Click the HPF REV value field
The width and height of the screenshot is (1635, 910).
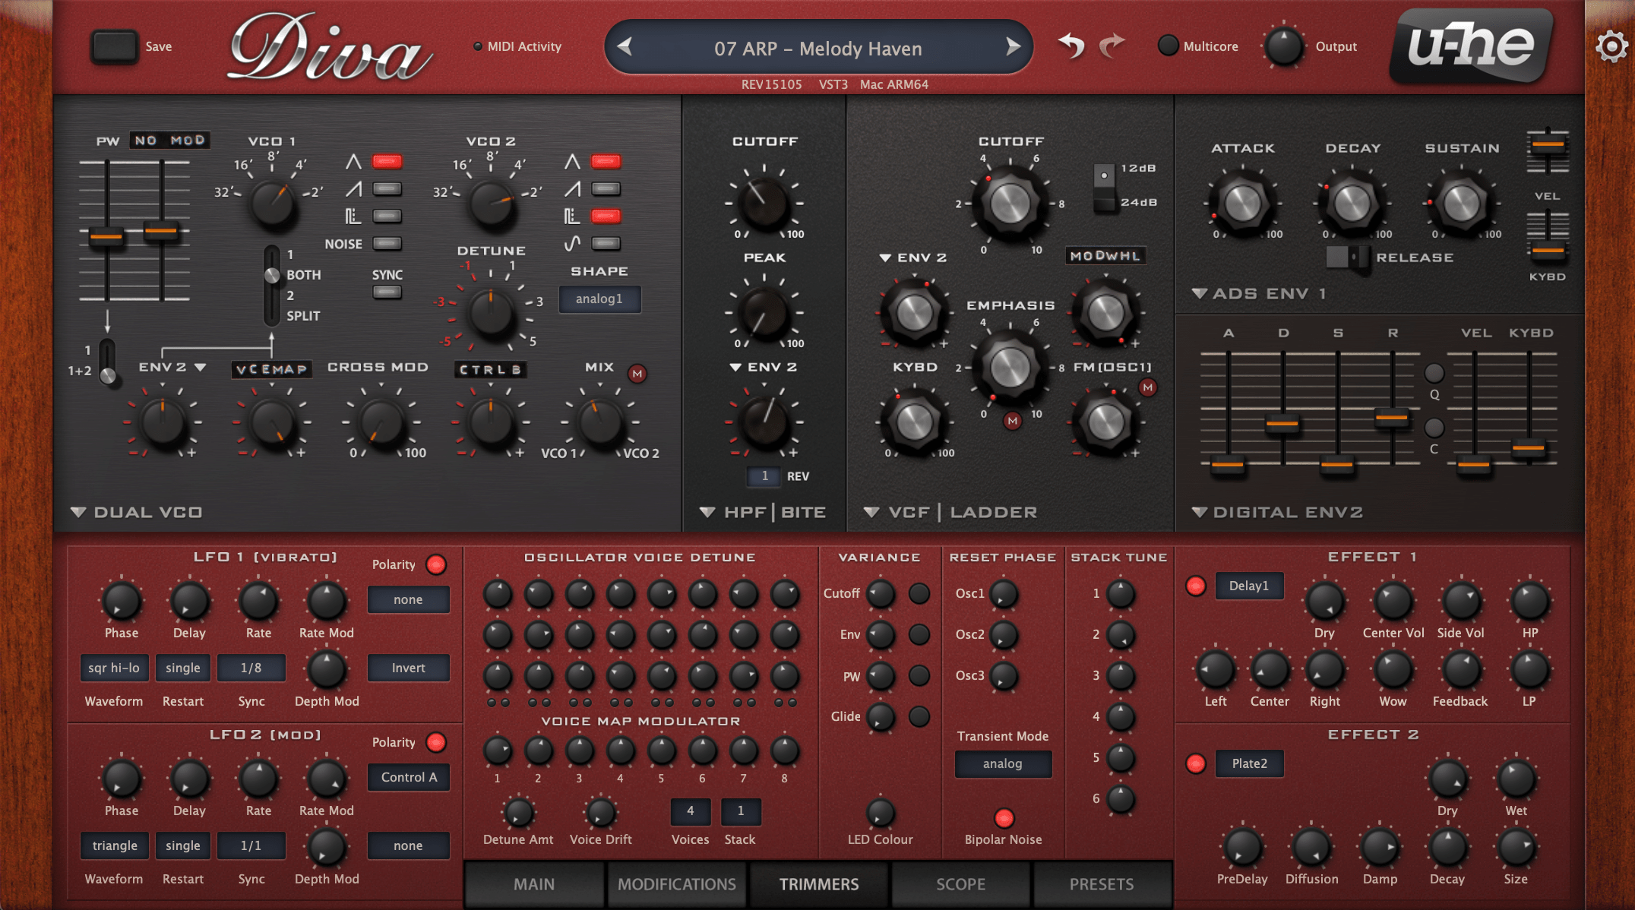click(x=764, y=476)
